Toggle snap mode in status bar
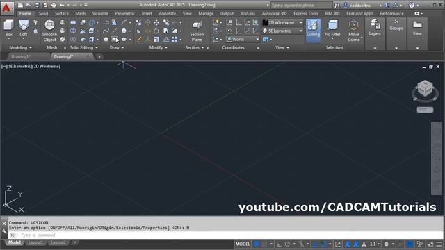Viewport: 445px width, 250px height. tap(264, 244)
